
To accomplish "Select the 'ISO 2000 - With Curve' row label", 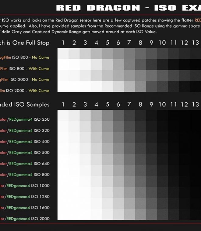I will [x=28, y=91].
